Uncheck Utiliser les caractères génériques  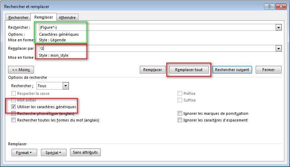[14, 107]
